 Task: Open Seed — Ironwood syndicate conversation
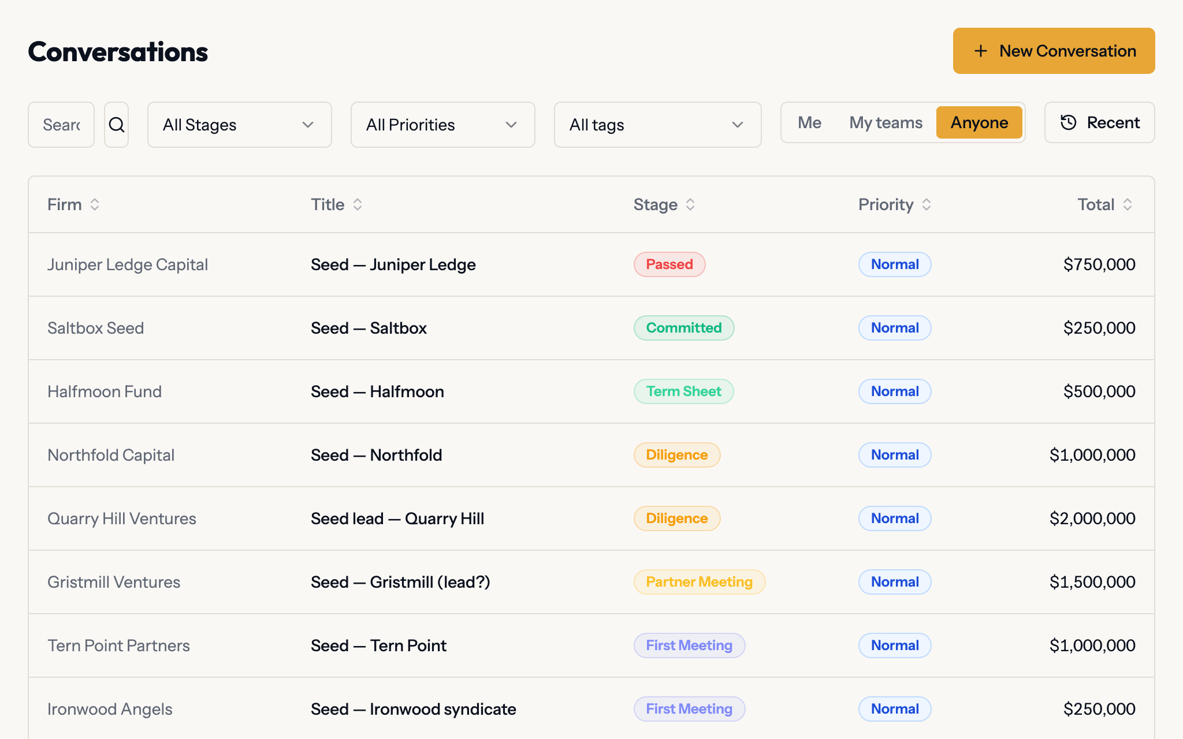pyautogui.click(x=414, y=709)
